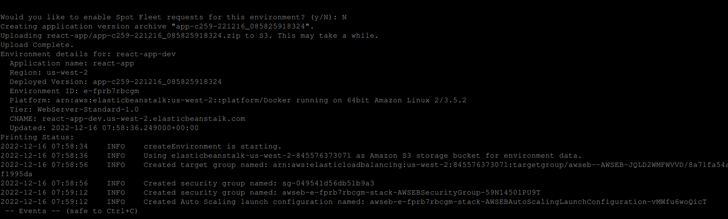Click the Updated timestamp line
The width and height of the screenshot is (728, 219).
tap(104, 128)
